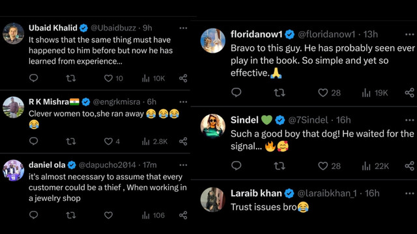Open daniel ola's profile avatar
This screenshot has height=234, width=417.
point(13,170)
